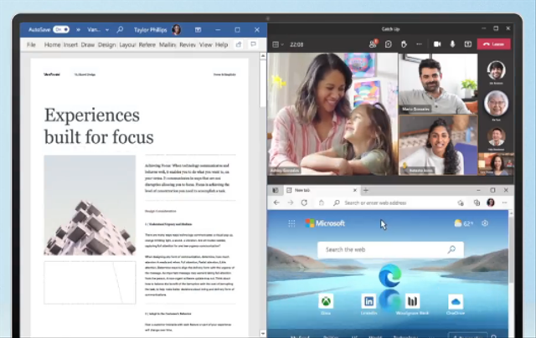Open the LinkedIn quick link tile

(368, 303)
